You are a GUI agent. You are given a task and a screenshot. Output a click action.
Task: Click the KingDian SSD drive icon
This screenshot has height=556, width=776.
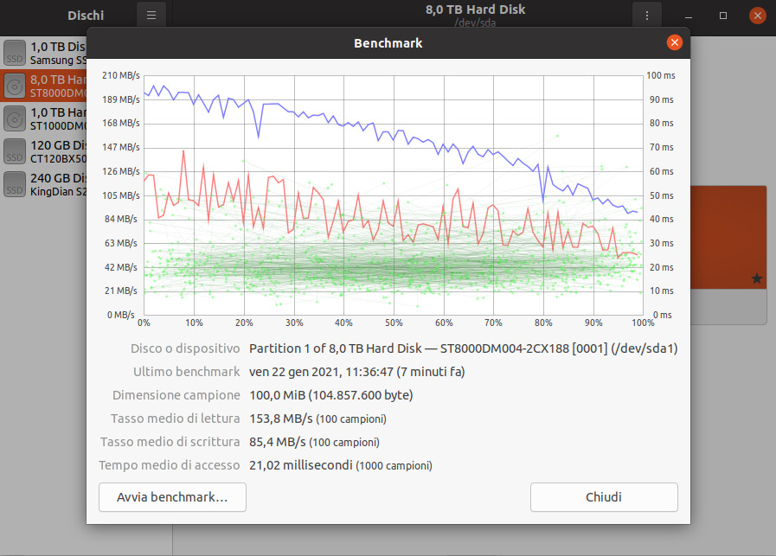click(x=15, y=184)
